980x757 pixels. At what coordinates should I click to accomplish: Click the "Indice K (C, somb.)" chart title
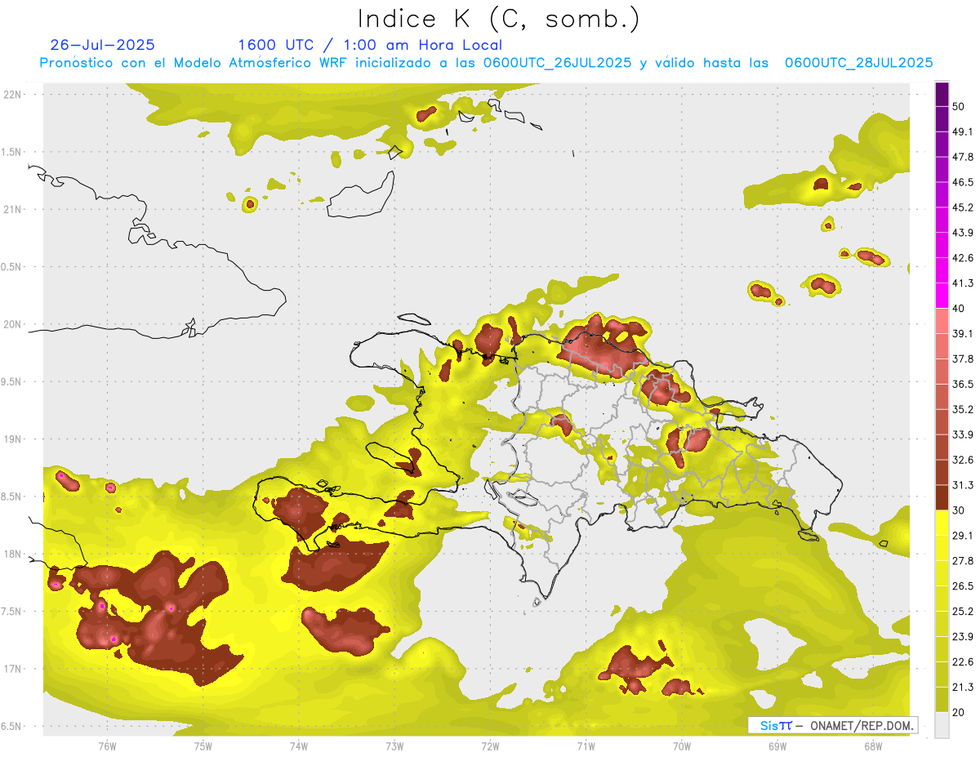pyautogui.click(x=498, y=18)
